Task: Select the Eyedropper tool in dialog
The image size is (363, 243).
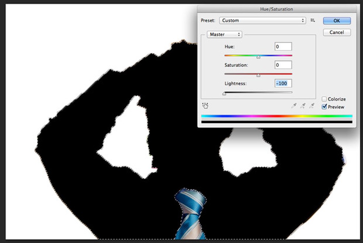Action: point(294,106)
